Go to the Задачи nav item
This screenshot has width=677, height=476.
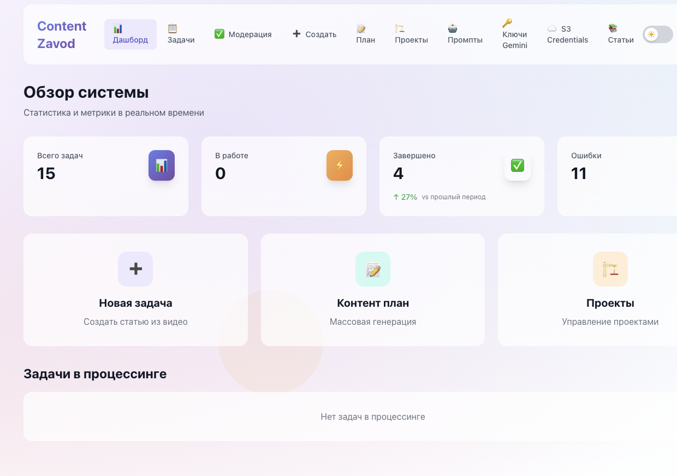coord(181,34)
